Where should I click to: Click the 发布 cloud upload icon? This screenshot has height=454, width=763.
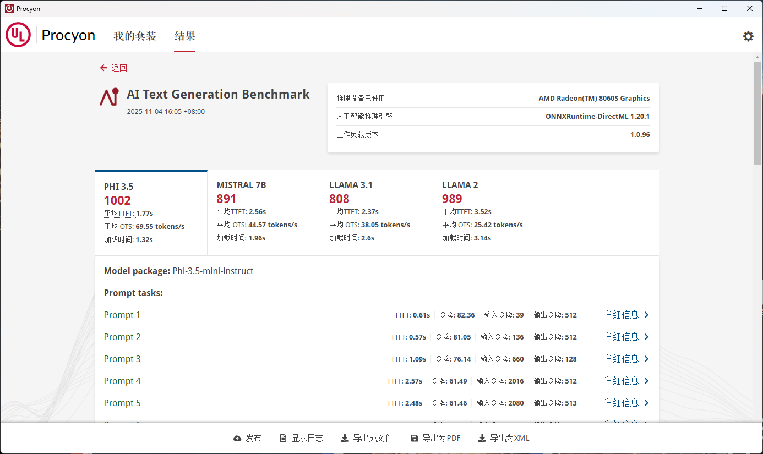(237, 439)
